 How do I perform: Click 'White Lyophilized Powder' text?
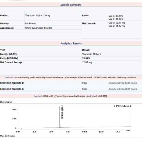(38, 28)
